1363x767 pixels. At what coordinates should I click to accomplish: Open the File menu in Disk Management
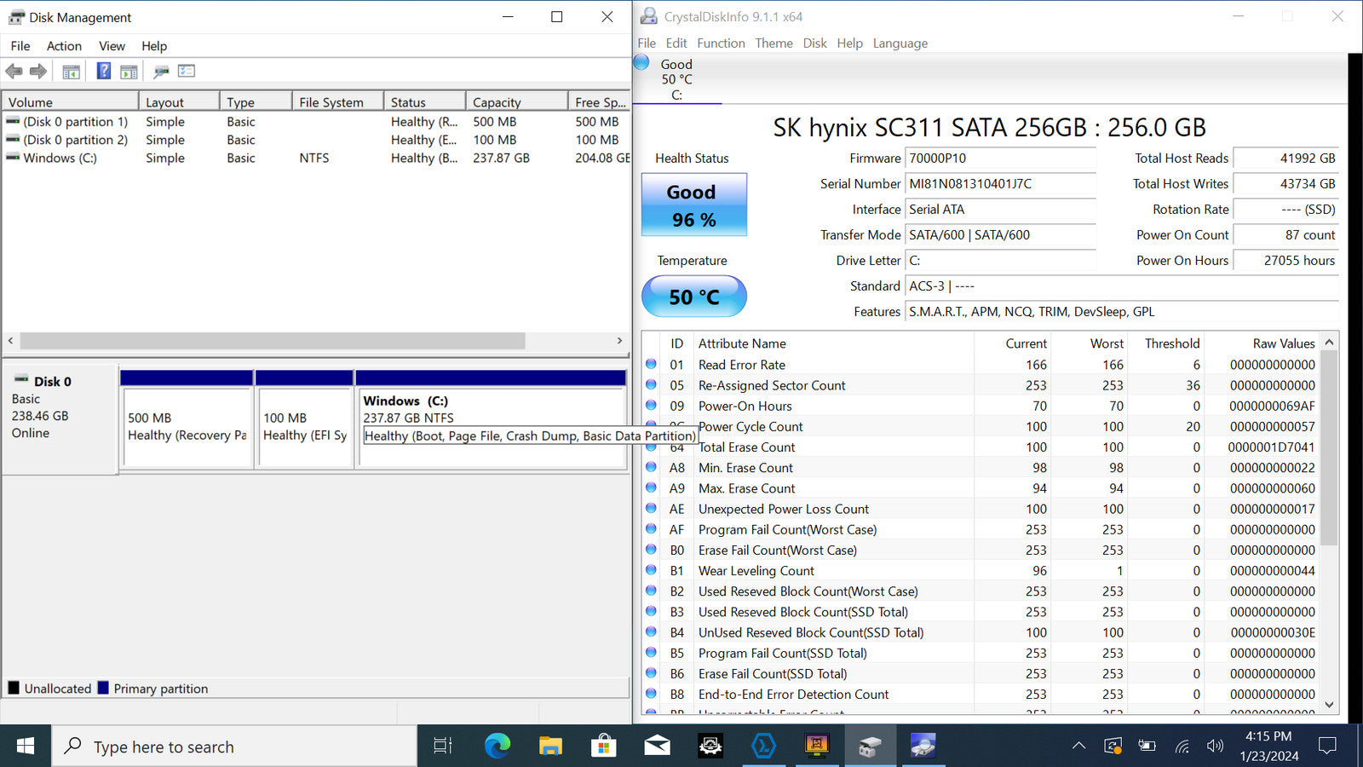tap(20, 46)
